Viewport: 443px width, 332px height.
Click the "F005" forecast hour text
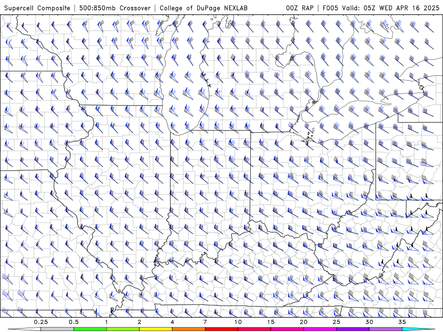click(x=330, y=8)
